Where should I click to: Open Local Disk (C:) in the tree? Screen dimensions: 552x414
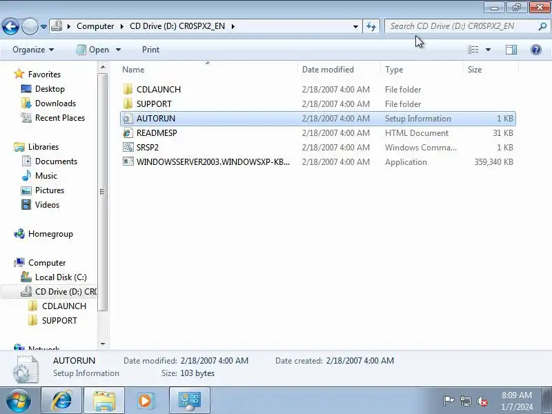(61, 277)
